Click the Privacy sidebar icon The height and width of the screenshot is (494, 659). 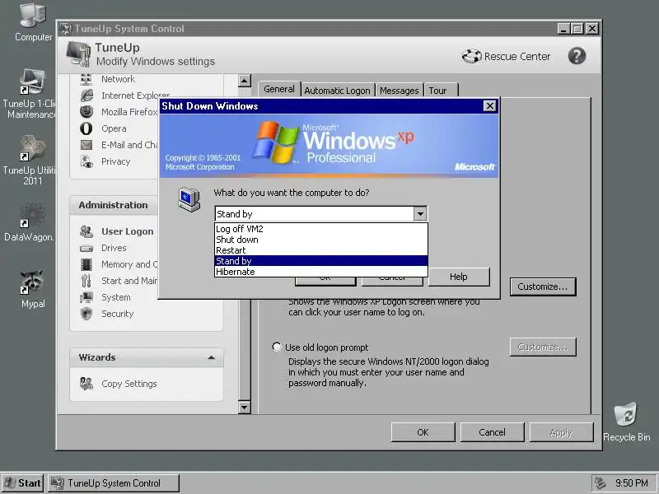tap(86, 161)
